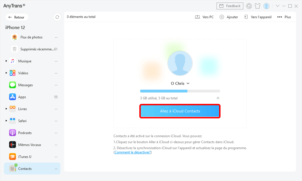Select the Podcasts row label

point(25,133)
